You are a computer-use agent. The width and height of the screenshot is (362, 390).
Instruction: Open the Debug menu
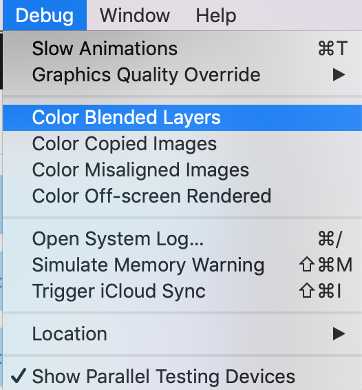tap(45, 15)
